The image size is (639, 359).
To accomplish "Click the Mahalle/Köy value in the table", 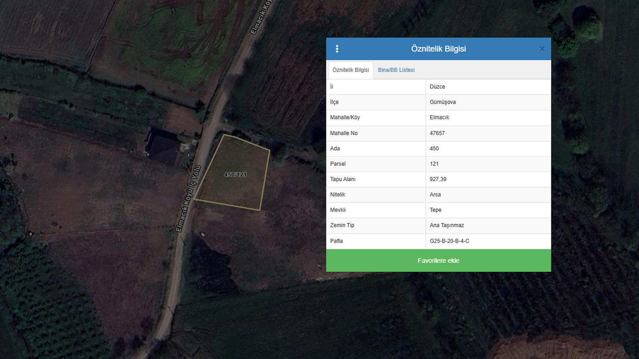I will (439, 117).
